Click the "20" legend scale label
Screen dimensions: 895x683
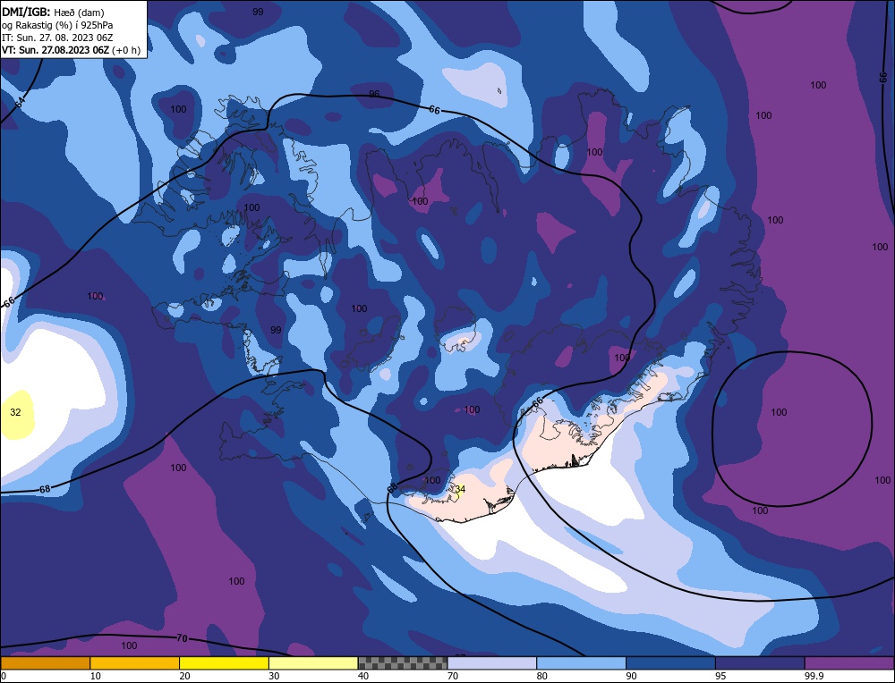tap(185, 676)
